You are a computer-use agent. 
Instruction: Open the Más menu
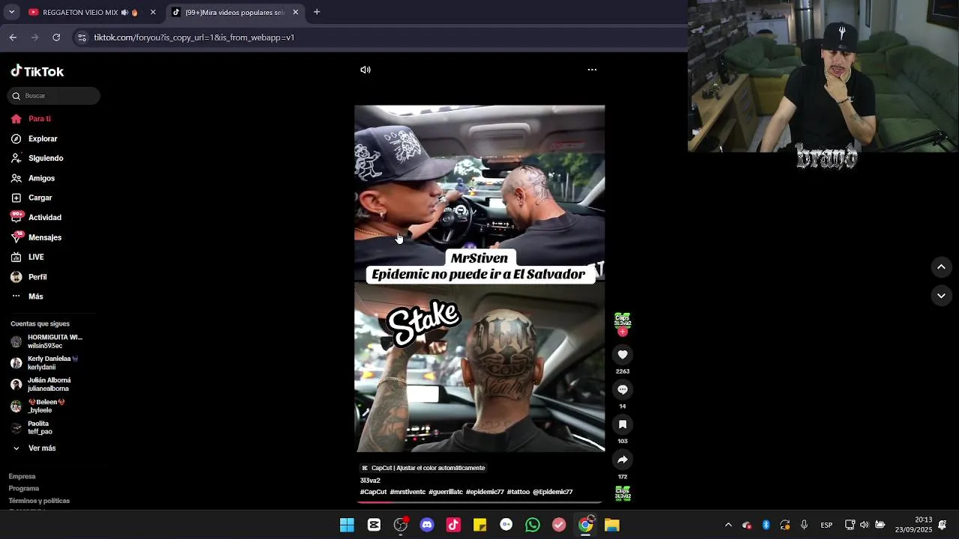coord(27,296)
